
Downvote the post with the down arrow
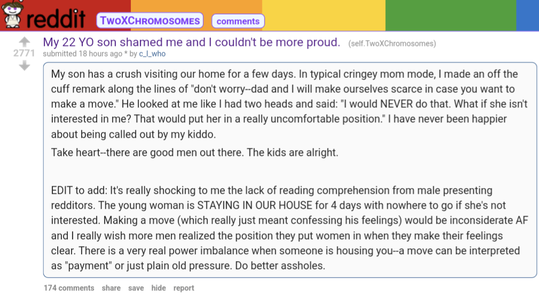click(24, 66)
